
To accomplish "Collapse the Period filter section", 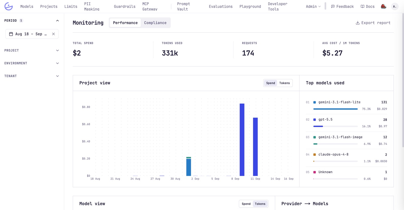I will [57, 21].
